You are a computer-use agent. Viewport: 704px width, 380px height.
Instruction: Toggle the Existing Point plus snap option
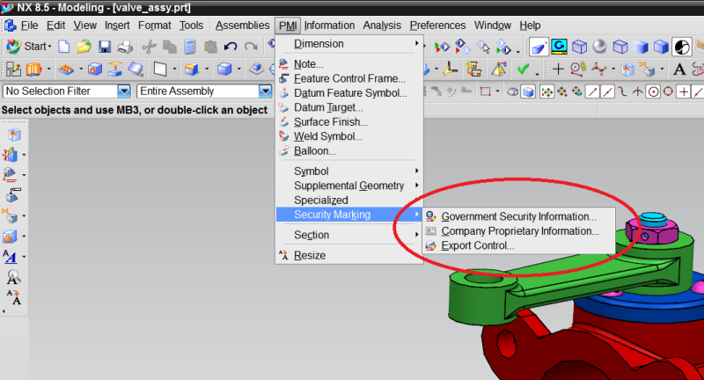pos(684,92)
